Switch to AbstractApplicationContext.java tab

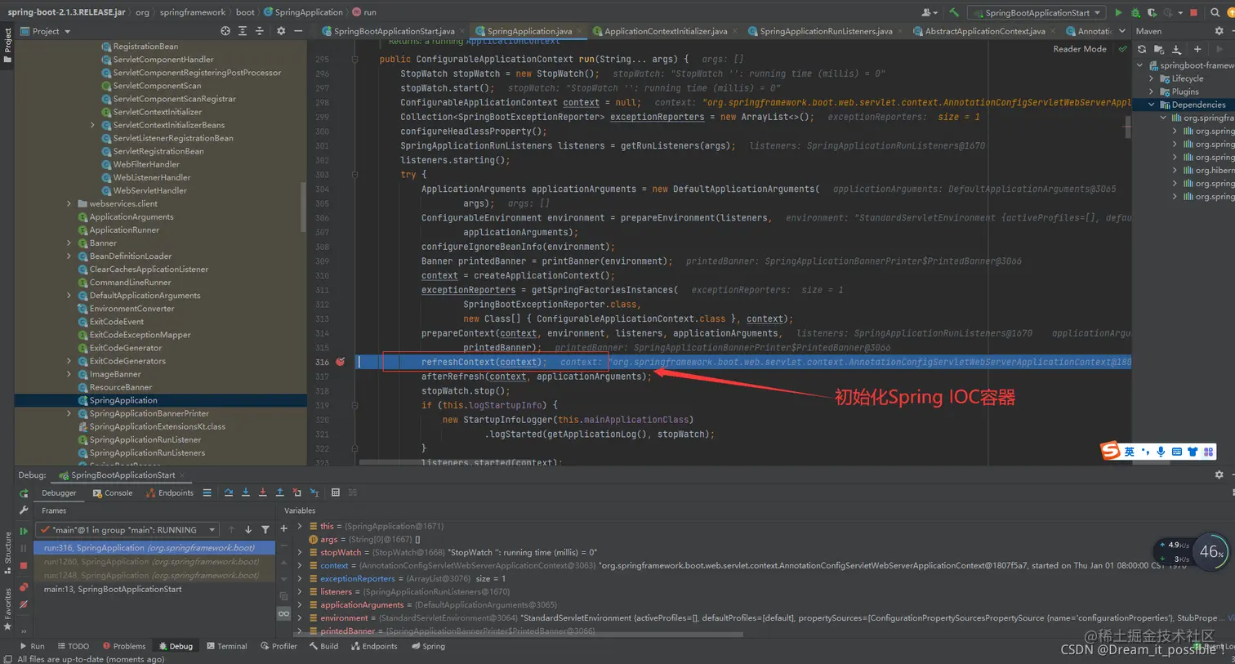tap(984, 31)
